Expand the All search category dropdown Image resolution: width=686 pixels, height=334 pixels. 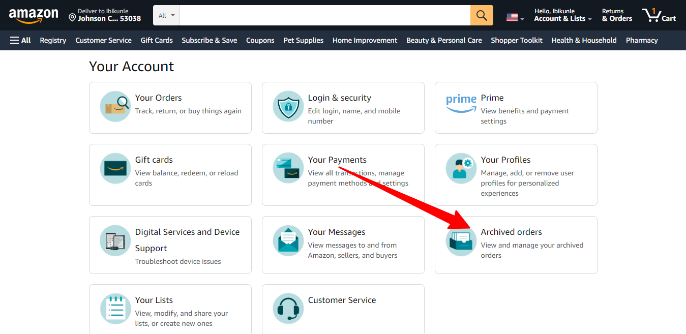166,15
